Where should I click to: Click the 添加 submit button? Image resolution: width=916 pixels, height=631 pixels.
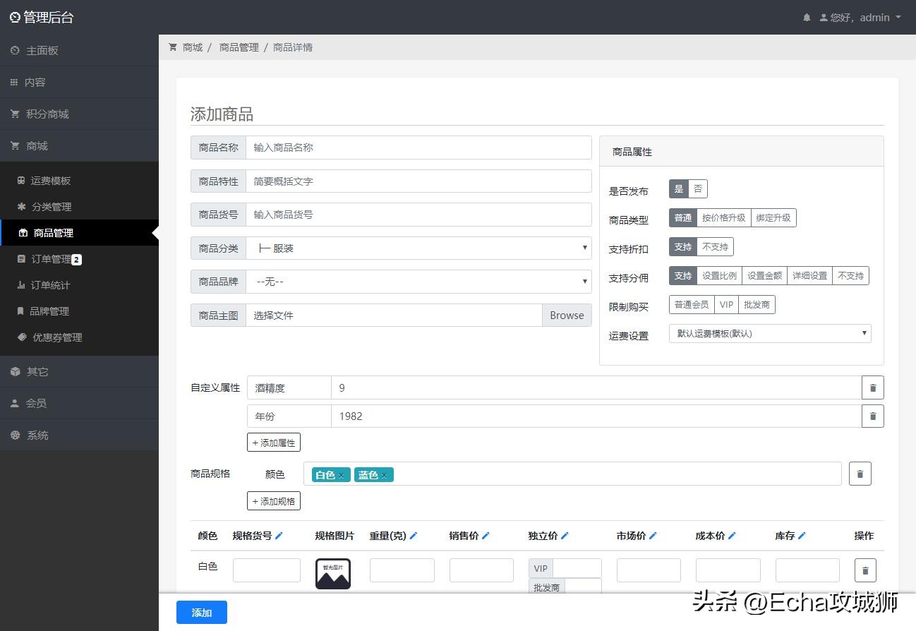point(201,612)
